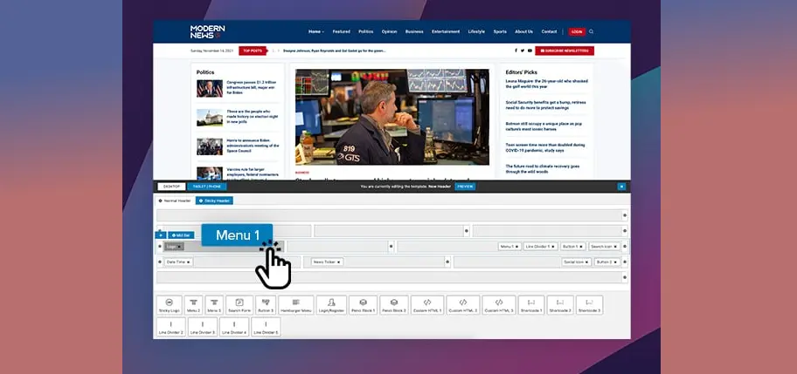The image size is (797, 374).
Task: Open settings gear of the top row
Action: (x=624, y=214)
